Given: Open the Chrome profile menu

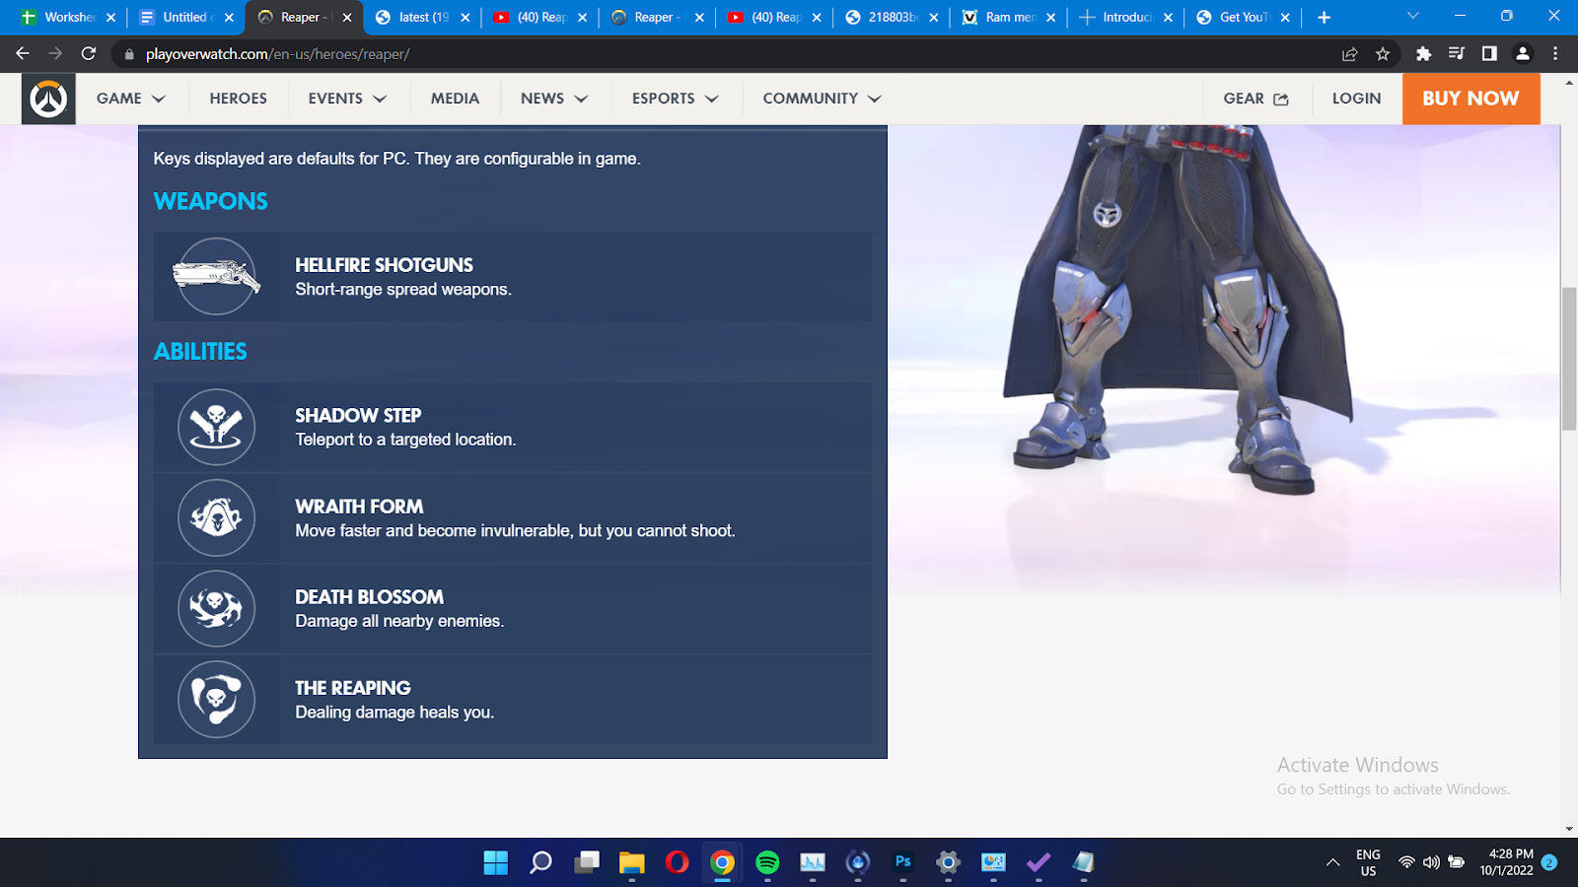Looking at the screenshot, I should (x=1523, y=54).
